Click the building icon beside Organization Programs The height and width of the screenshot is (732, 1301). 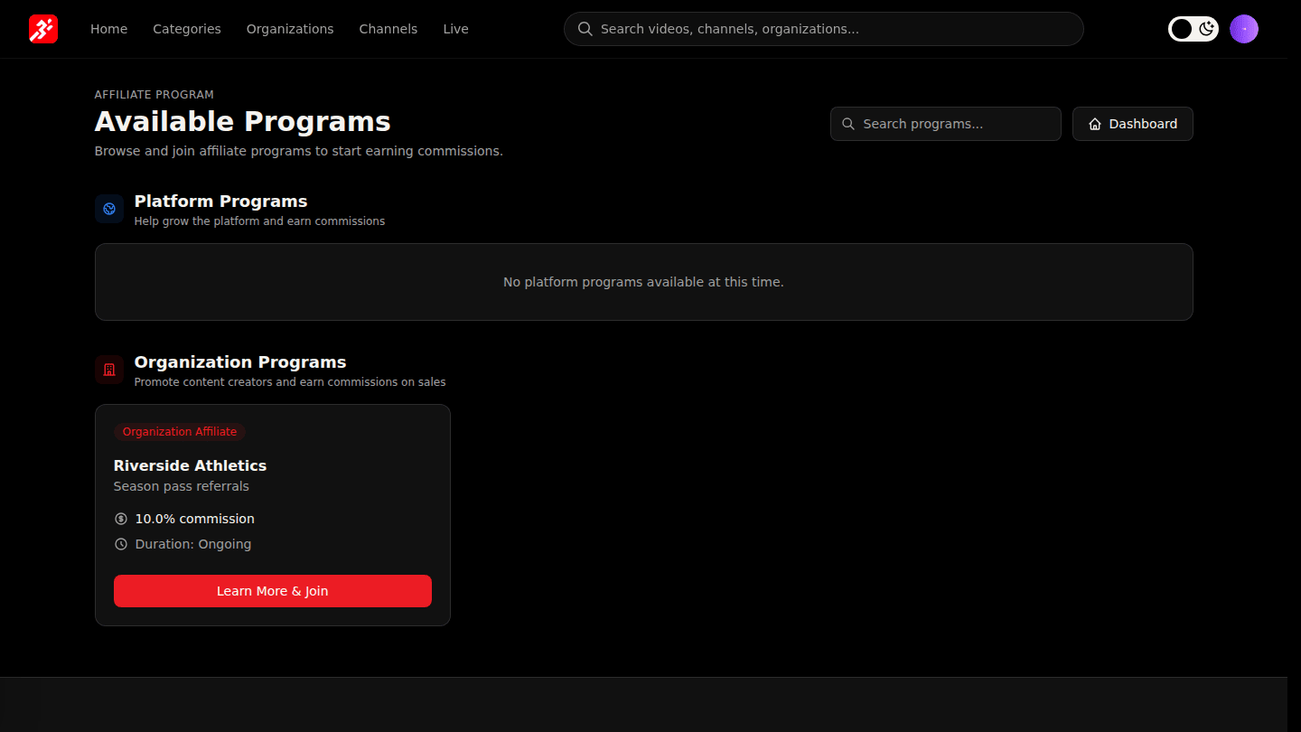click(x=109, y=370)
